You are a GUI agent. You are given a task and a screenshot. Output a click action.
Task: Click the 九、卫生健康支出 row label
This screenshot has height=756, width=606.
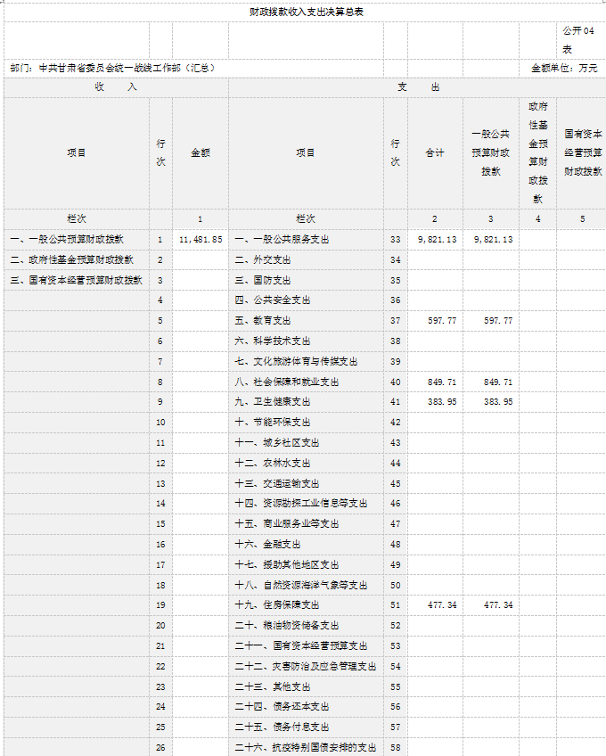[273, 401]
